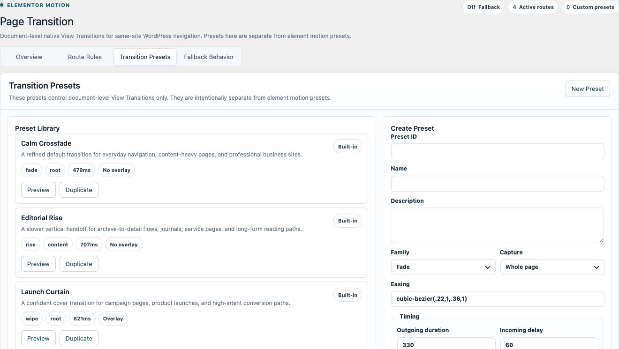This screenshot has height=349, width=619.
Task: Click the Calm Crossfade preset title
Action: pos(46,143)
